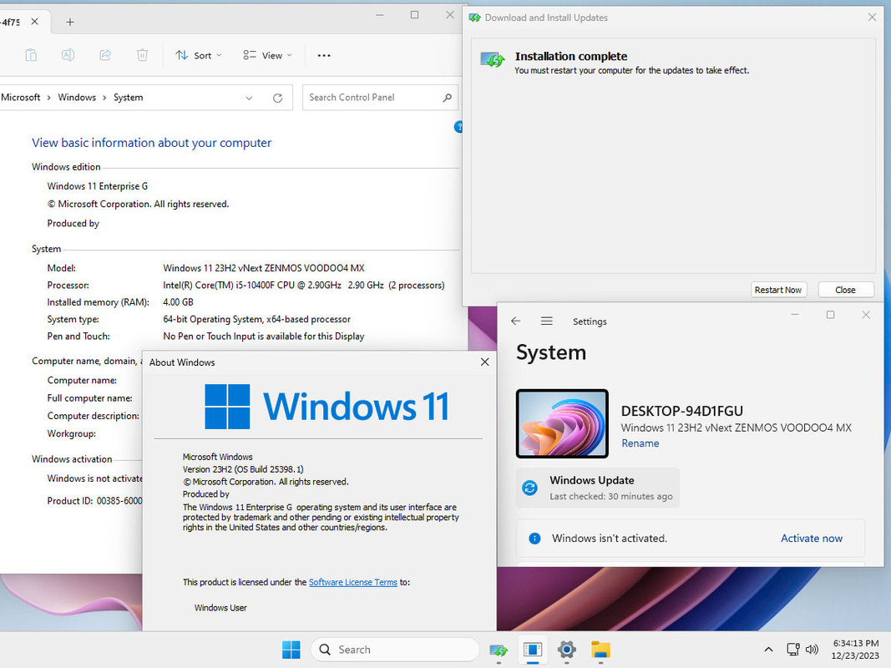Open File Explorer from the taskbar
Screen dimensions: 891x668
click(x=600, y=650)
